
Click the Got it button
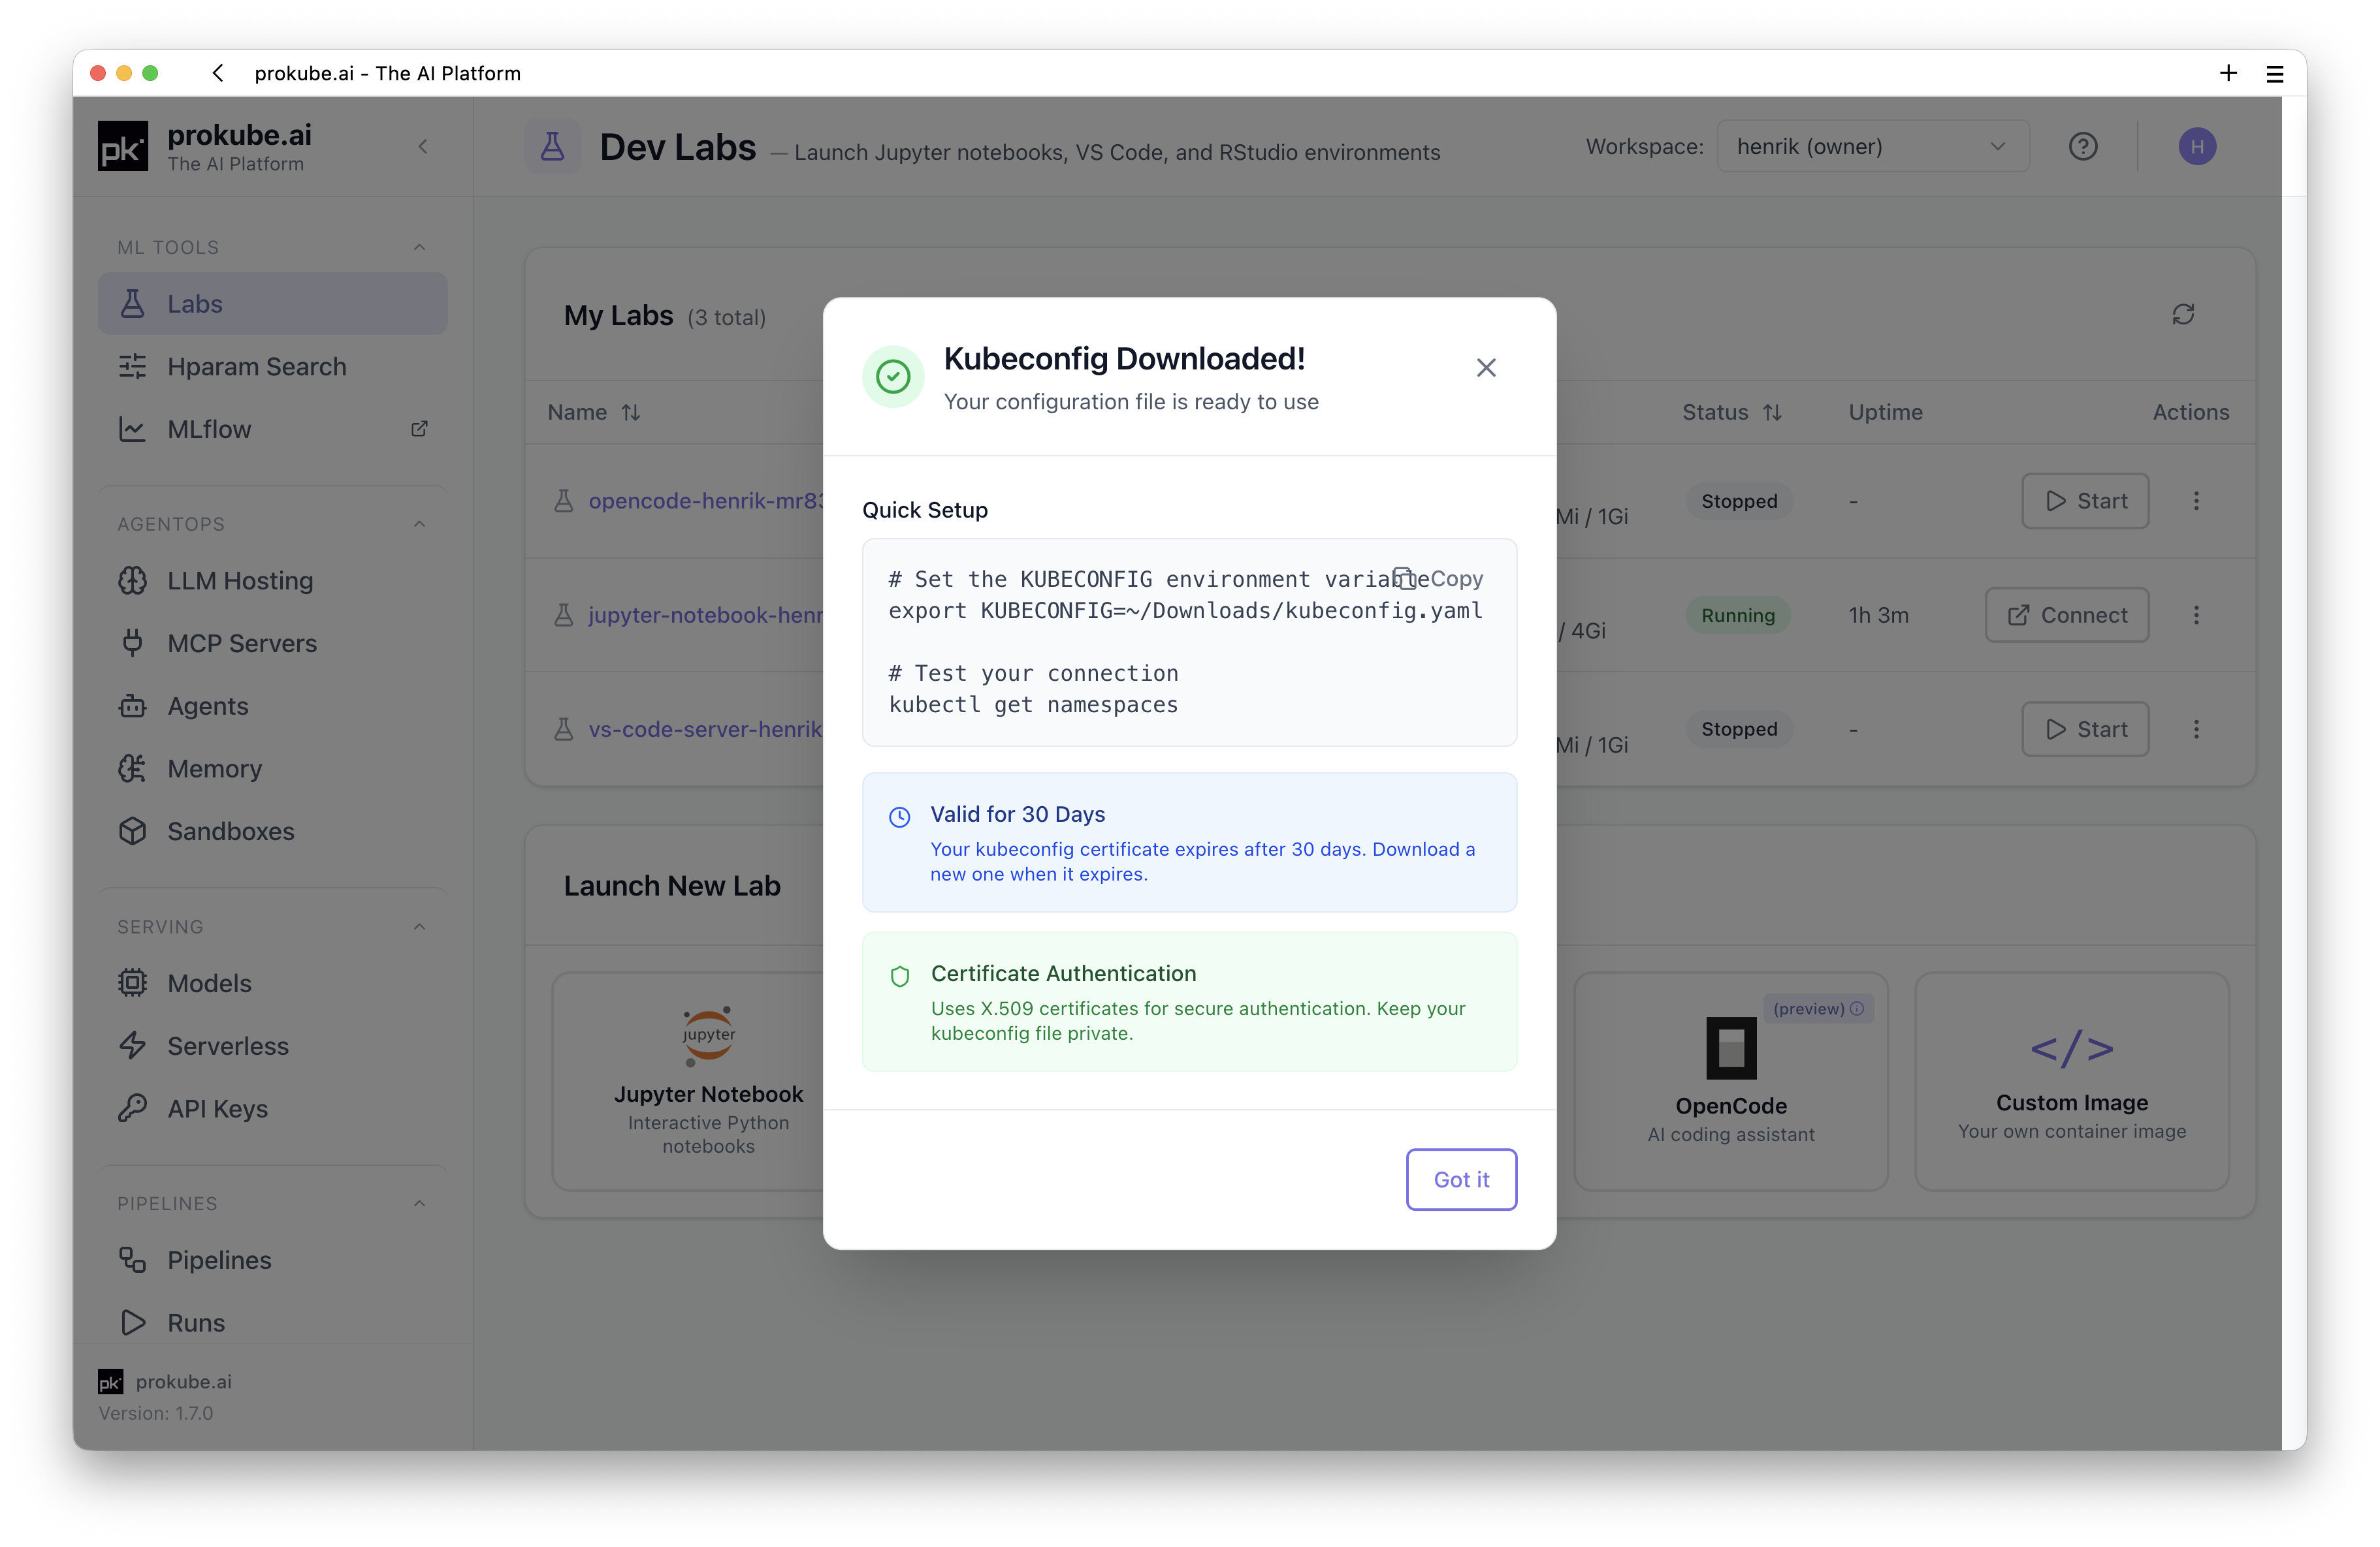pyautogui.click(x=1461, y=1180)
